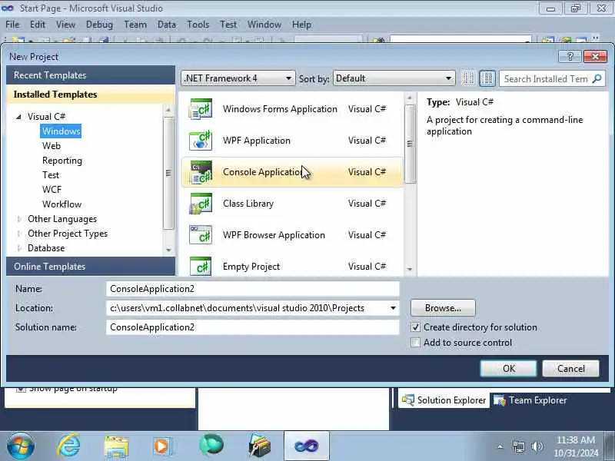The image size is (615, 461).
Task: Click the search magnifier icon
Action: [x=597, y=79]
